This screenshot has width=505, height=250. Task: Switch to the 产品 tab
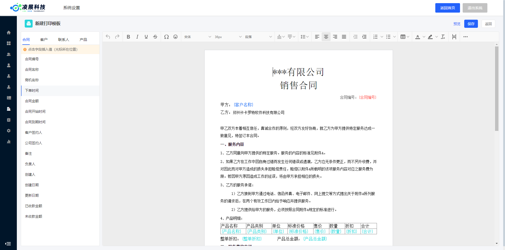83,40
